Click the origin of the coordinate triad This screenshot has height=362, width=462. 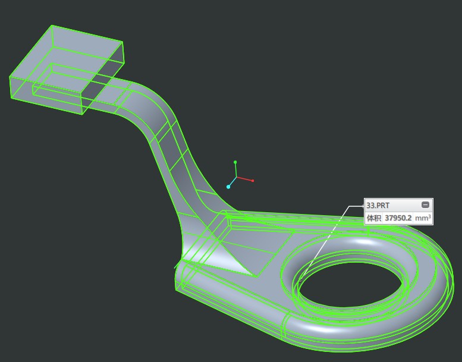coord(237,177)
